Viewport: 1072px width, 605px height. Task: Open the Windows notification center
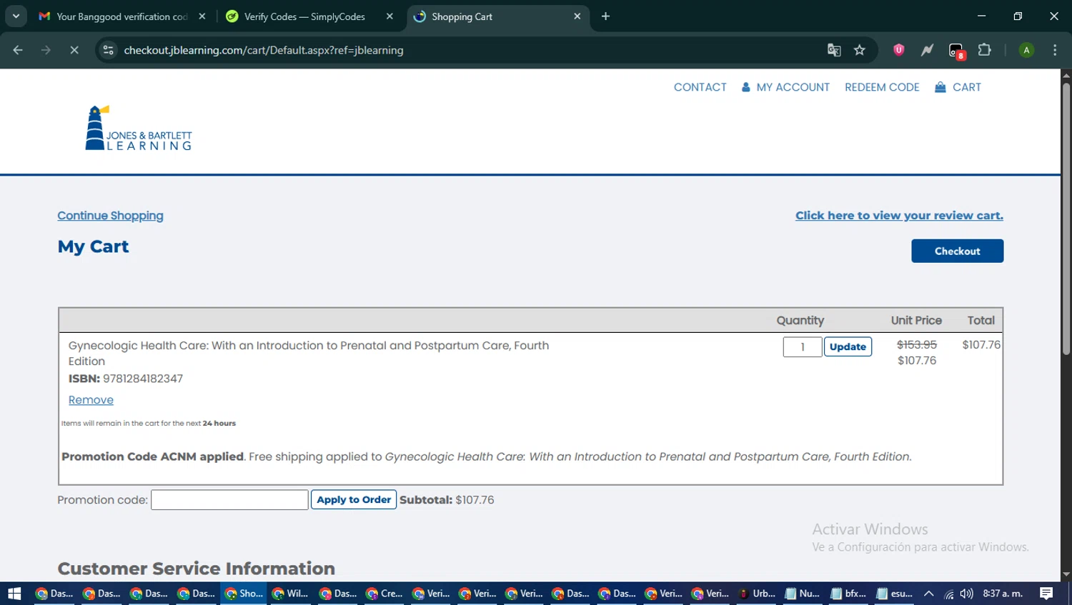(1046, 594)
